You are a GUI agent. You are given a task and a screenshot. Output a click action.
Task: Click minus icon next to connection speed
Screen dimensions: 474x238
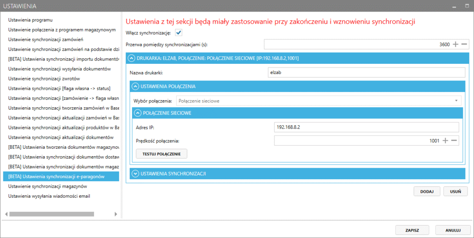point(454,140)
